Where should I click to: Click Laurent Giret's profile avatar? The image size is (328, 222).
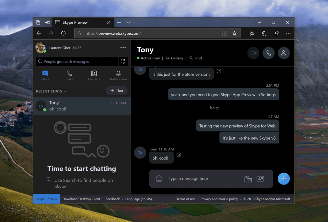pyautogui.click(x=40, y=48)
